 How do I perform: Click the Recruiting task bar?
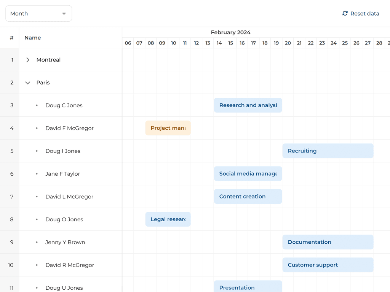(x=328, y=151)
